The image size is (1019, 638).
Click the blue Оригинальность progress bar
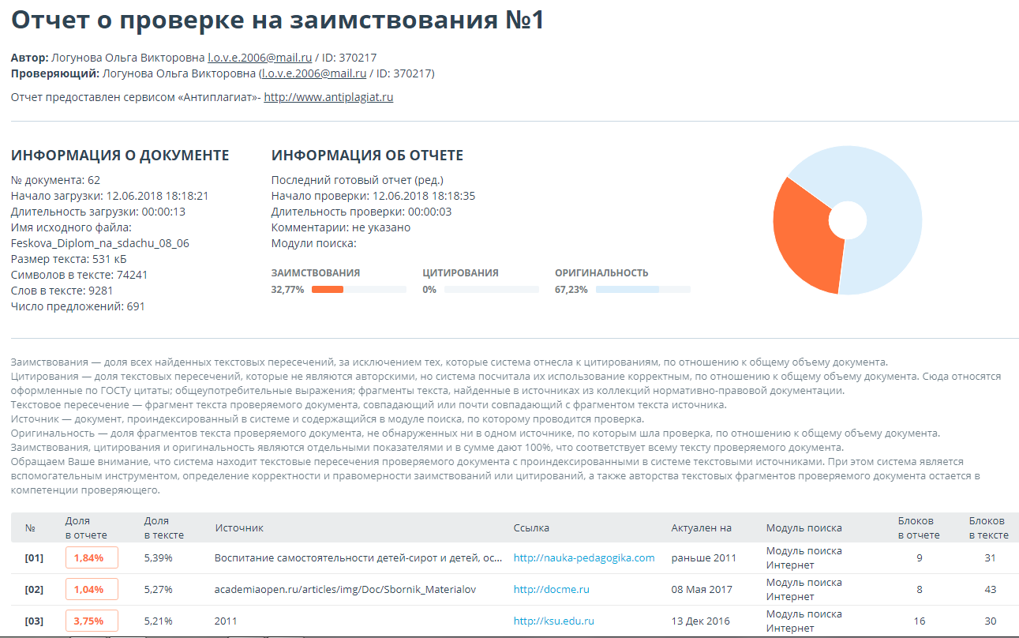tap(628, 290)
